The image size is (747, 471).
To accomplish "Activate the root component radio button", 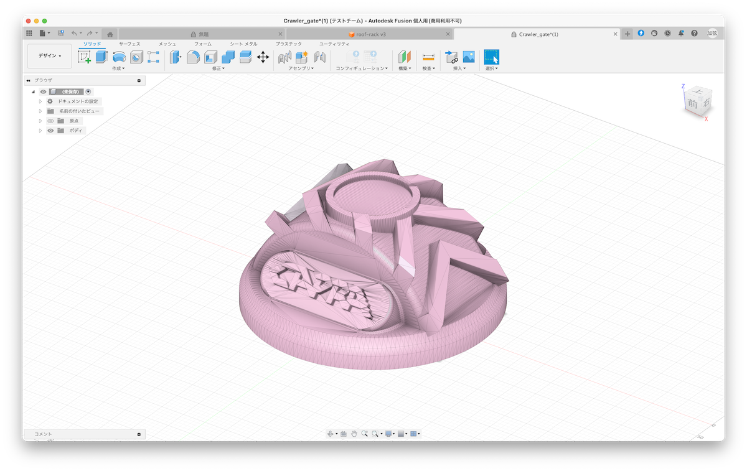I will coord(88,91).
